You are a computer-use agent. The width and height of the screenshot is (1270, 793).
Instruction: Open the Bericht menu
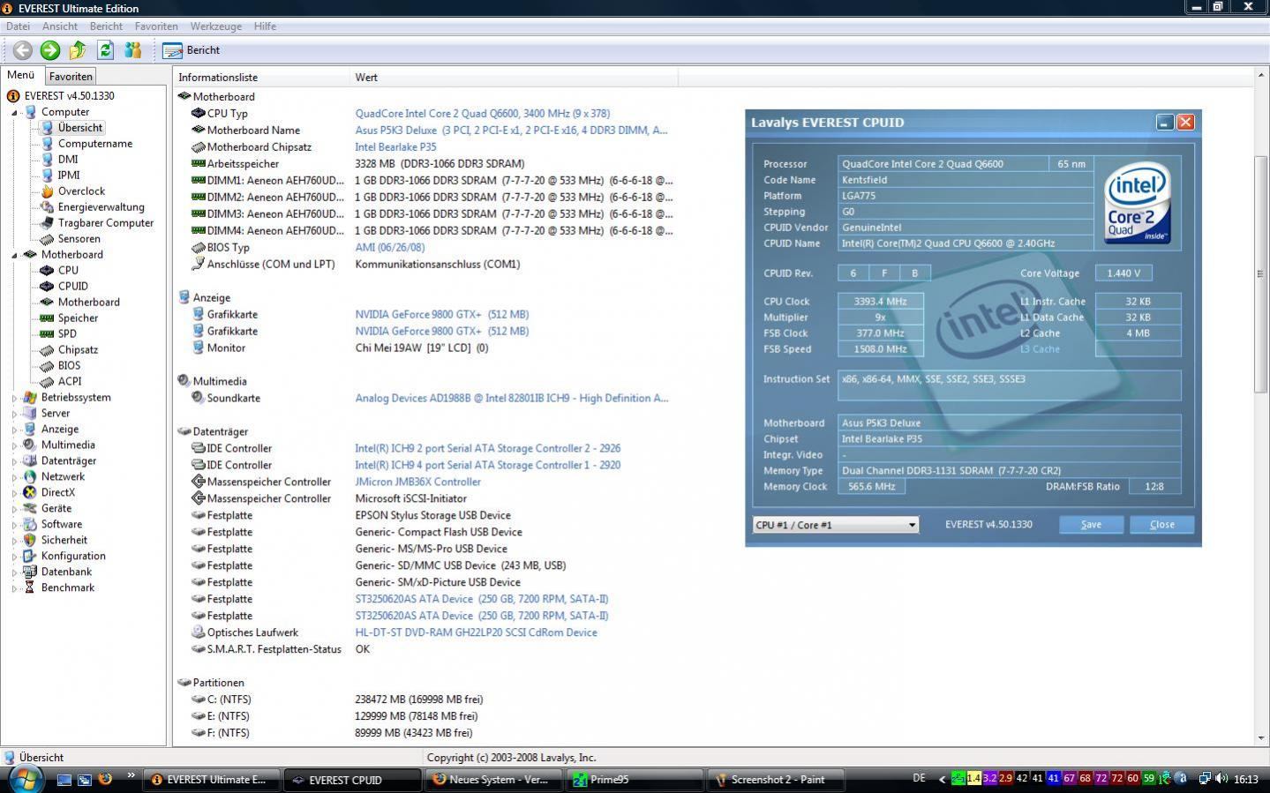pos(106,26)
